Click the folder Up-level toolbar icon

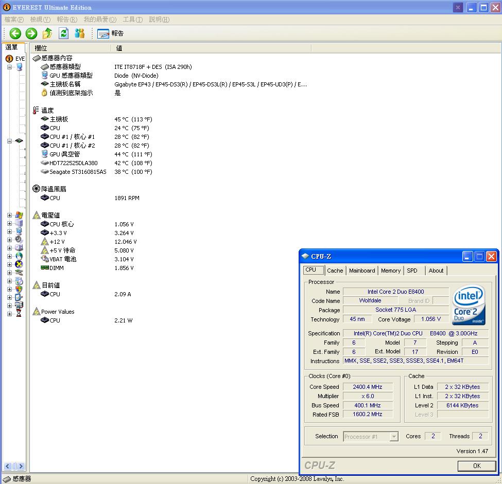pyautogui.click(x=47, y=33)
